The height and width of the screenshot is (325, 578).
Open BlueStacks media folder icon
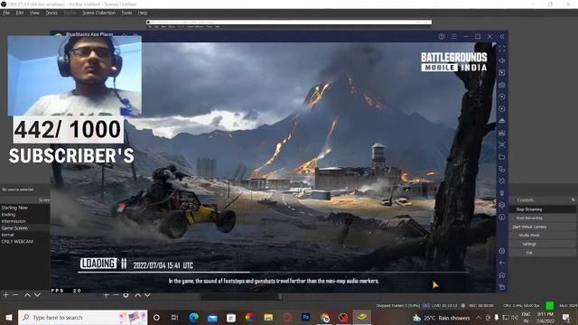[x=502, y=157]
